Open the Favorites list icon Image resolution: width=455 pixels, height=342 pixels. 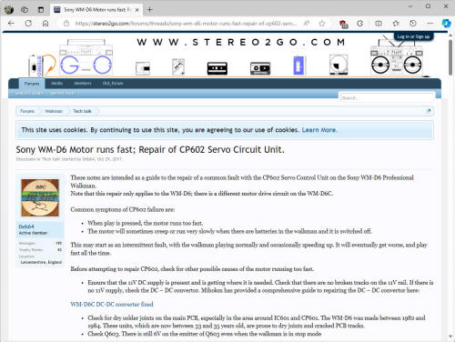point(396,24)
